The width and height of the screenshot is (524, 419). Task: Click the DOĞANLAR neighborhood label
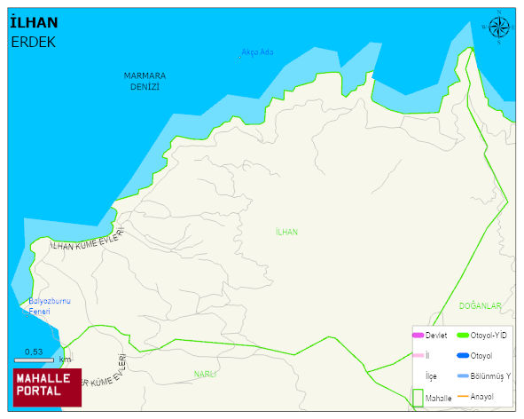pos(480,305)
